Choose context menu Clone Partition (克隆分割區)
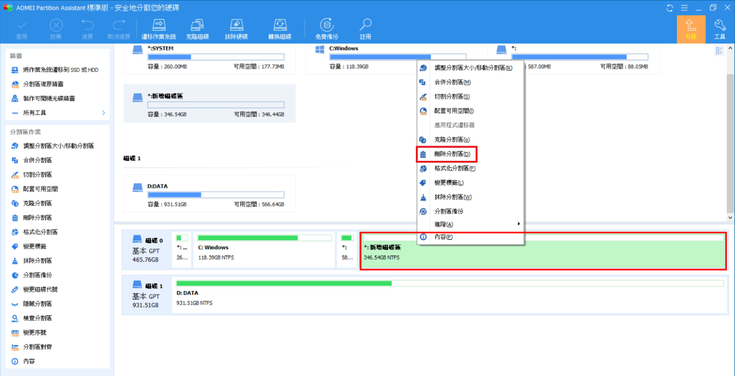The image size is (735, 376). click(x=470, y=140)
